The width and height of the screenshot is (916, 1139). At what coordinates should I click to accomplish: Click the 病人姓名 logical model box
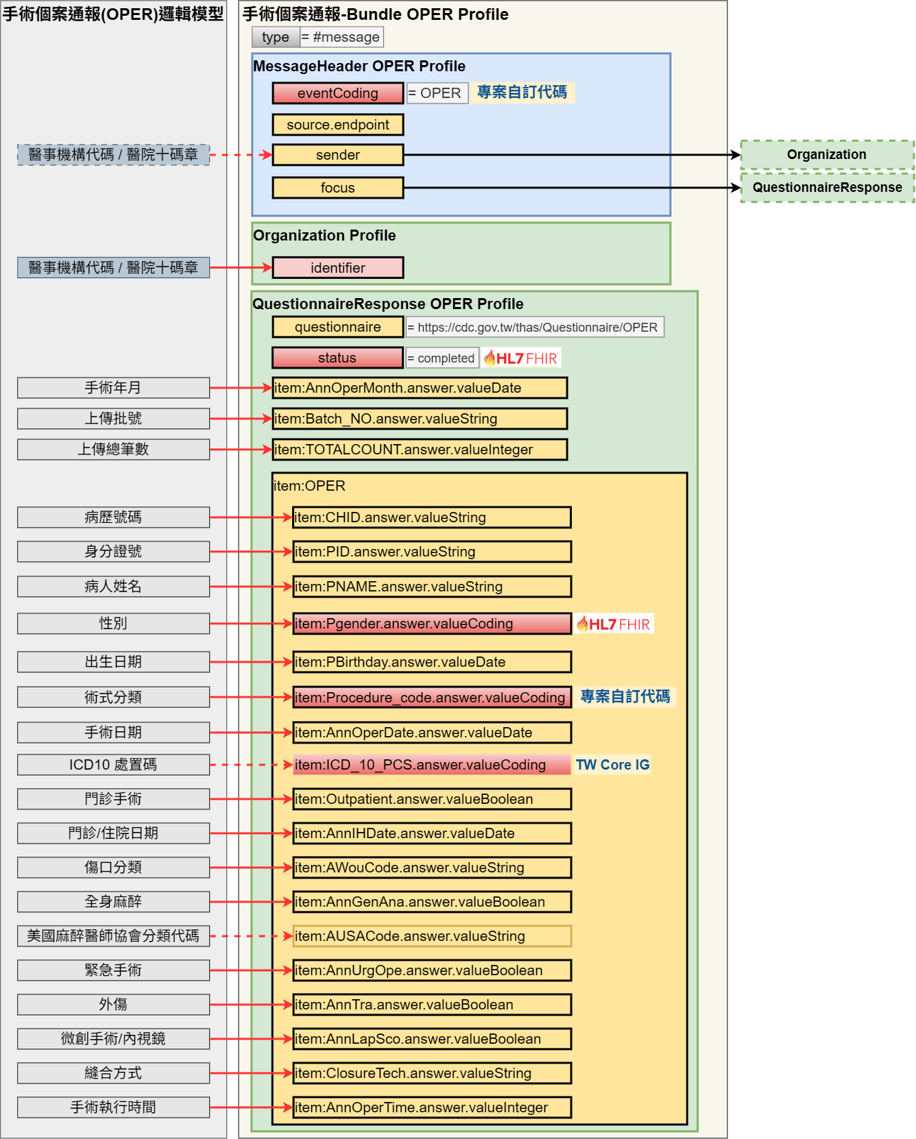(x=114, y=587)
